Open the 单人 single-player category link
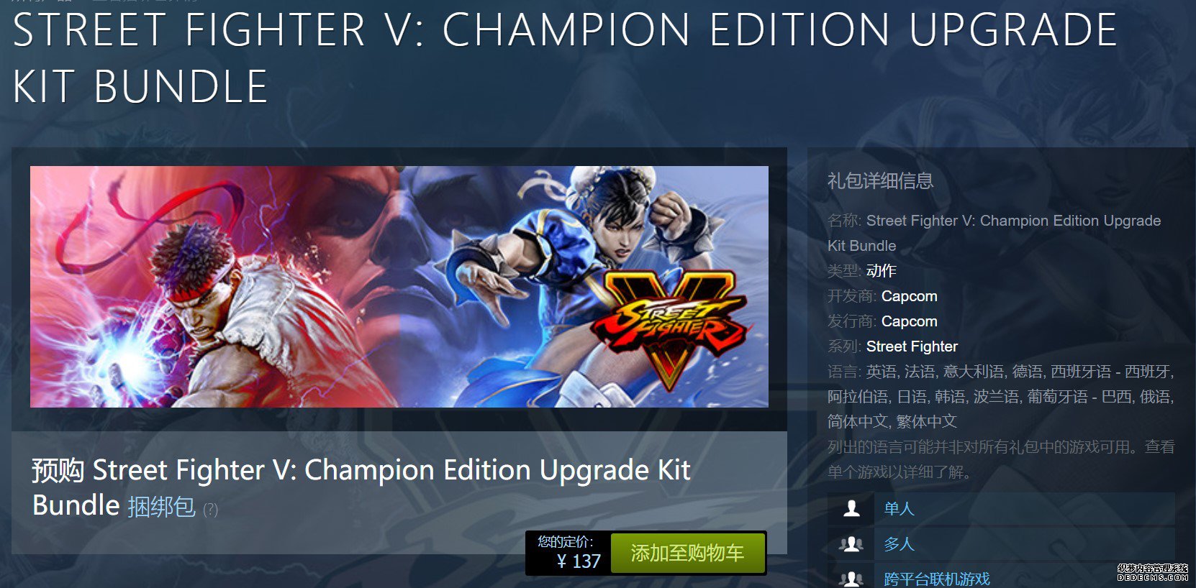1196x588 pixels. [x=899, y=508]
